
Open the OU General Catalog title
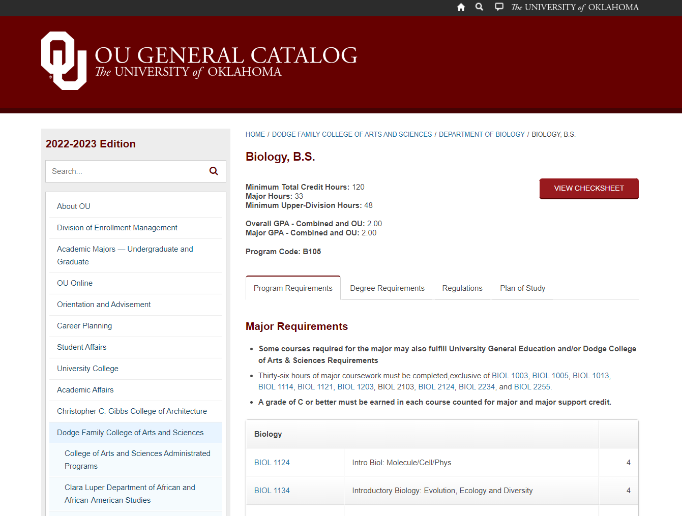coord(226,55)
